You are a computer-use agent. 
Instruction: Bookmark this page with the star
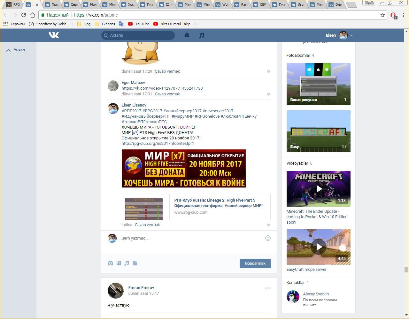coord(383,15)
